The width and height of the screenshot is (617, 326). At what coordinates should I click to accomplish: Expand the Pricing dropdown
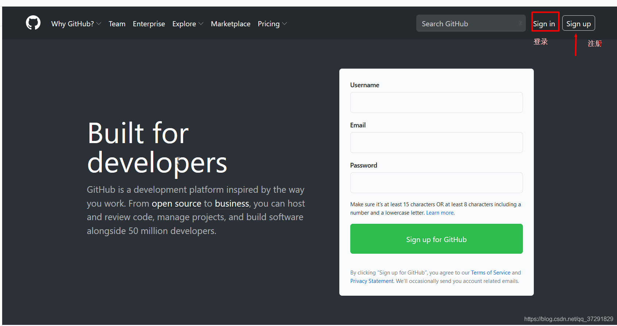point(273,24)
